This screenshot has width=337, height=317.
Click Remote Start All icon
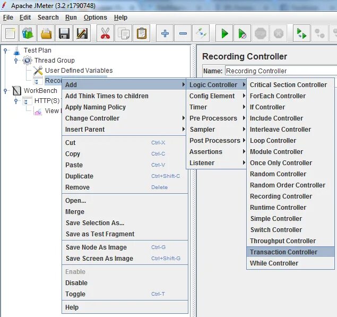(x=301, y=33)
